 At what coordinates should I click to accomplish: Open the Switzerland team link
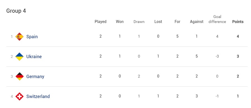tap(38, 96)
